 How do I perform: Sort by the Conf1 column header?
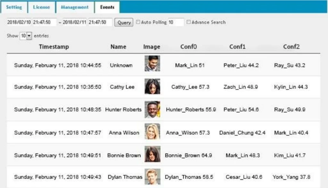pyautogui.click(x=237, y=47)
